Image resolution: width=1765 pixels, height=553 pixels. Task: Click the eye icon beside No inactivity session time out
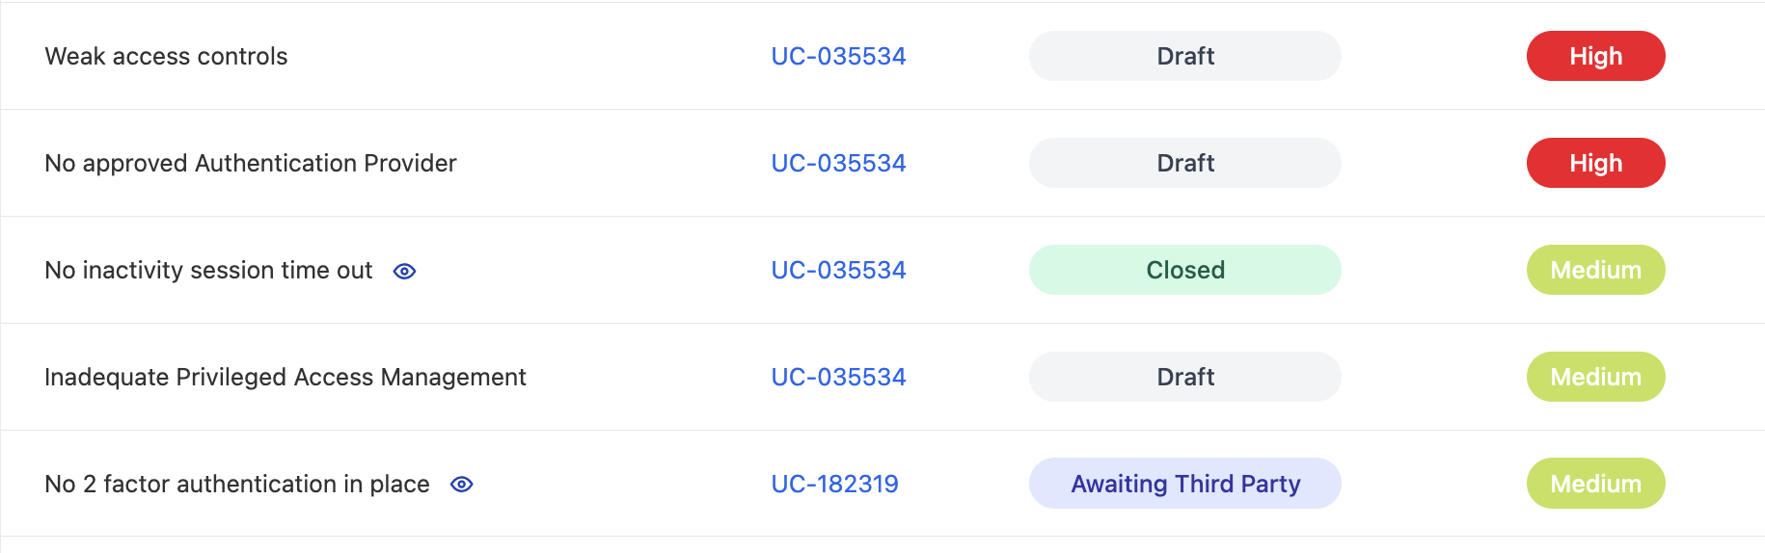(405, 272)
